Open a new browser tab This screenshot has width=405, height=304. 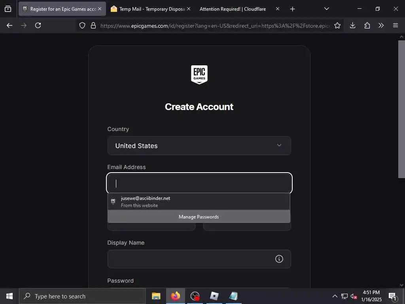(292, 9)
